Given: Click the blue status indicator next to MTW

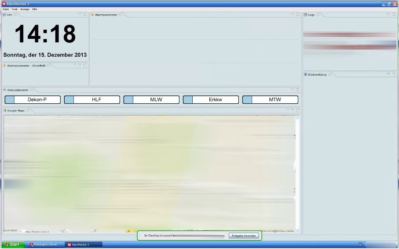Looking at the screenshot, I should [x=247, y=100].
